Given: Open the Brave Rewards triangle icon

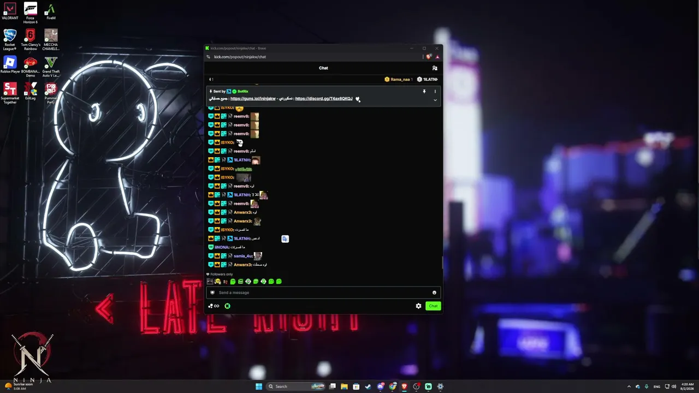Looking at the screenshot, I should (437, 57).
